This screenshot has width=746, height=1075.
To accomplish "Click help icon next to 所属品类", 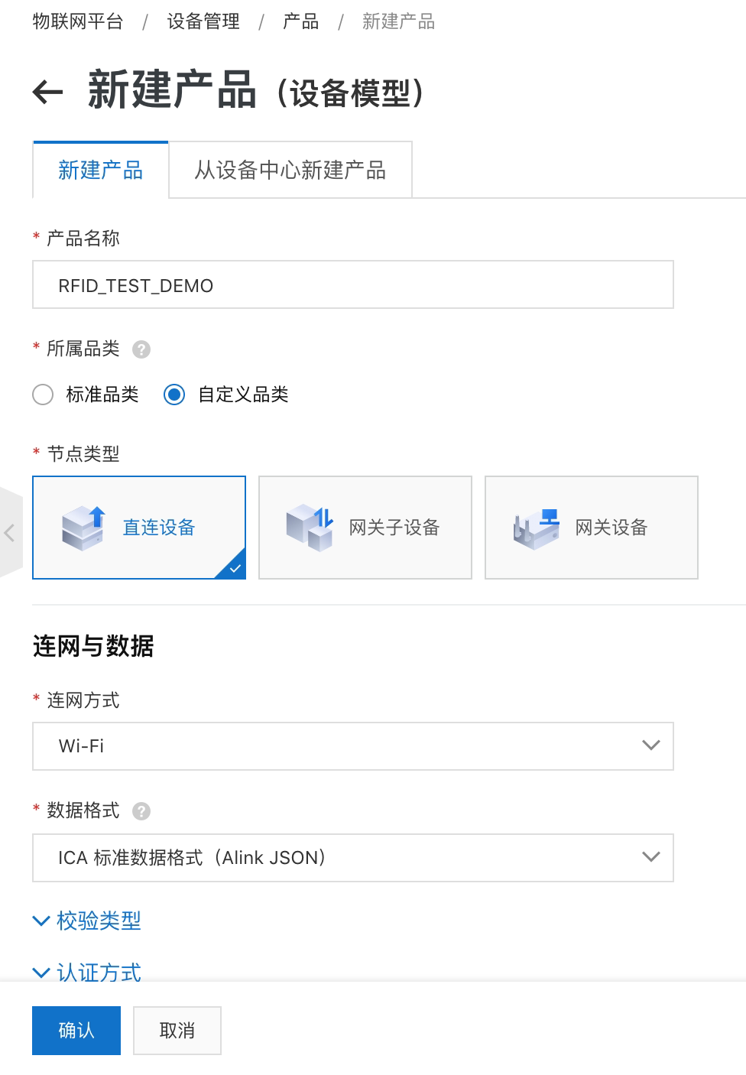I will coord(141,349).
